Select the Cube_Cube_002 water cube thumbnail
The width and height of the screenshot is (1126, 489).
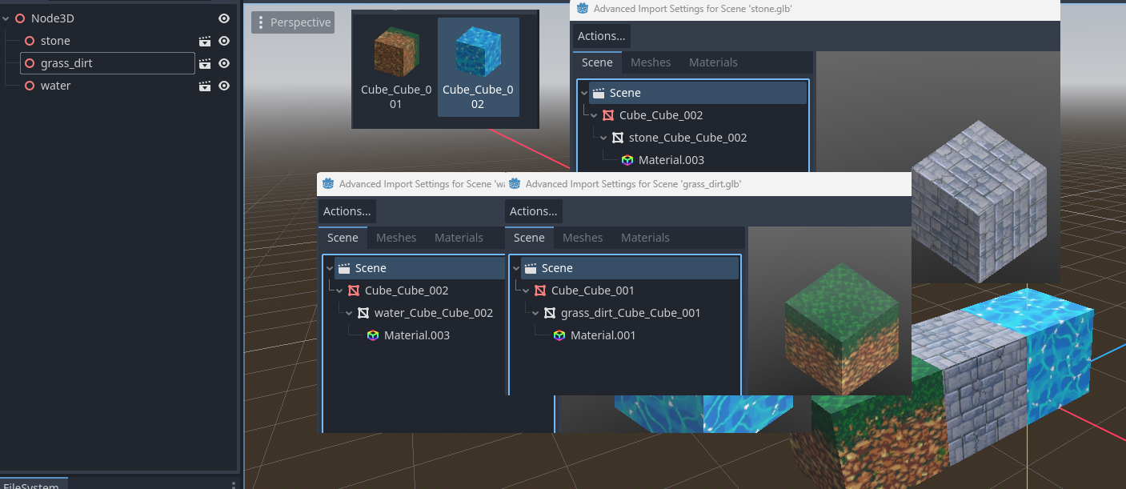[478, 67]
